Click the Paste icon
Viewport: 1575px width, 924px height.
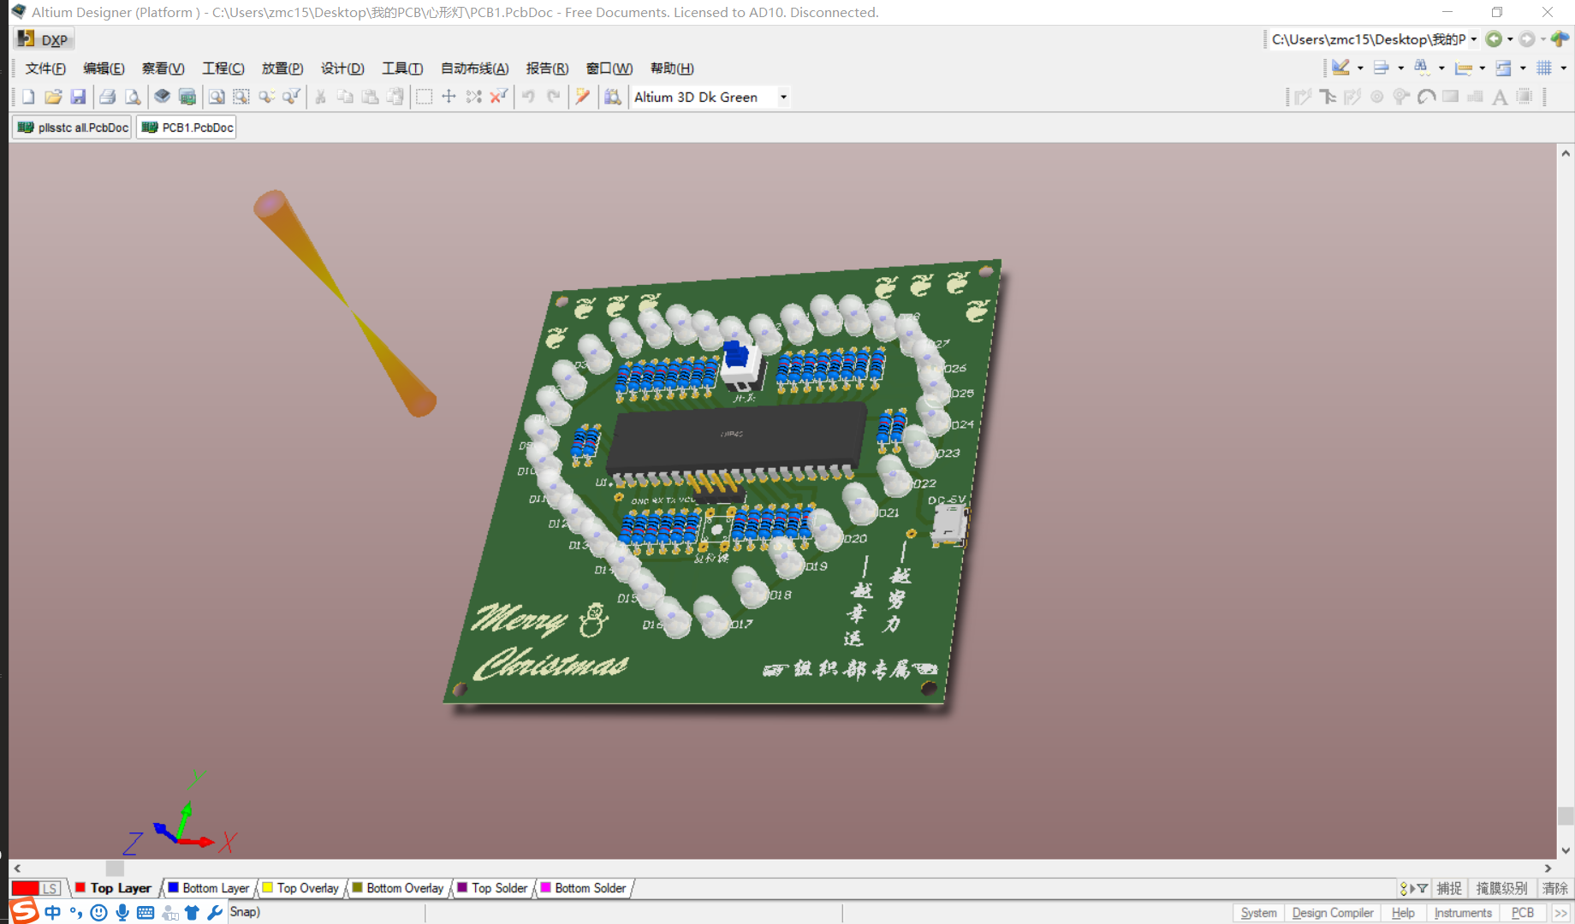[x=370, y=97]
